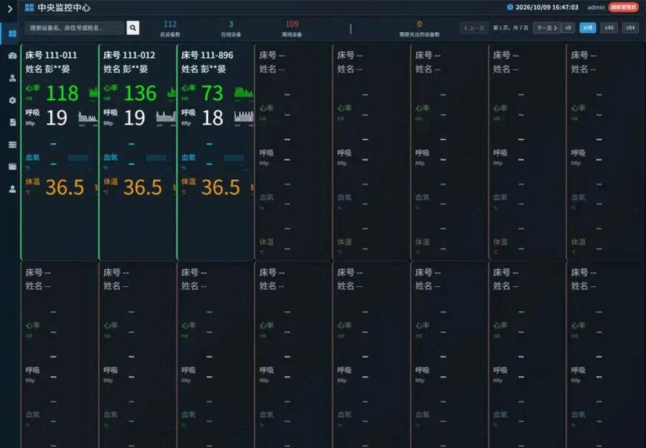Viewport: 646px width, 448px height.
Task: Click respiration value 18 on bed 111-896
Action: 212,118
